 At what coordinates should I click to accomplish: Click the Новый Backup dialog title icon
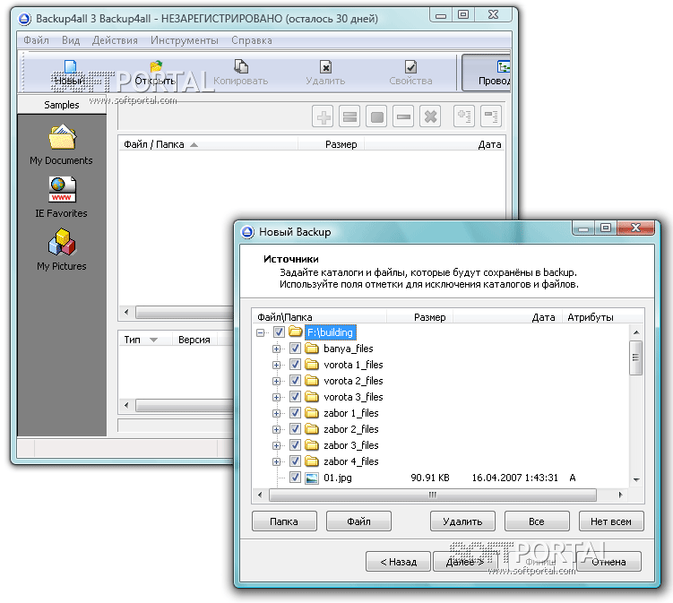click(247, 232)
